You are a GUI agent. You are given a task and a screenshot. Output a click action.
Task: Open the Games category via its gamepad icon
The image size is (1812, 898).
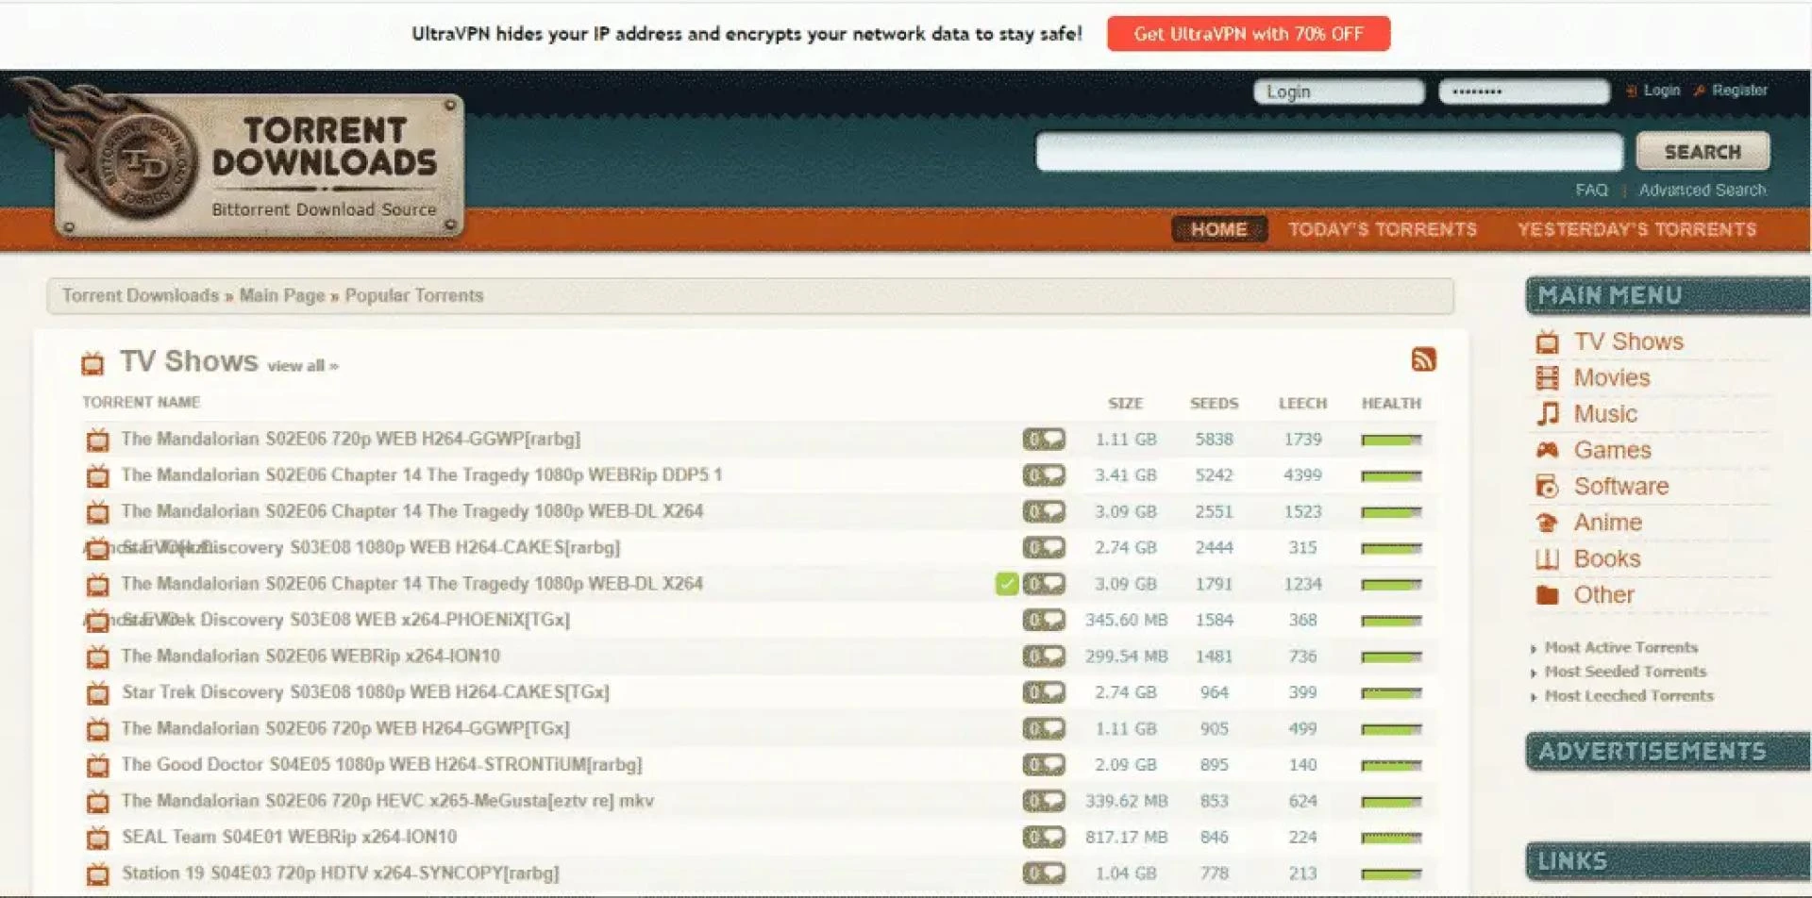tap(1548, 450)
